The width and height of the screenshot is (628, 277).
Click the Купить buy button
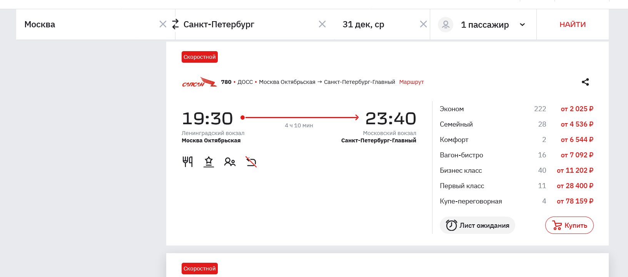coord(569,225)
